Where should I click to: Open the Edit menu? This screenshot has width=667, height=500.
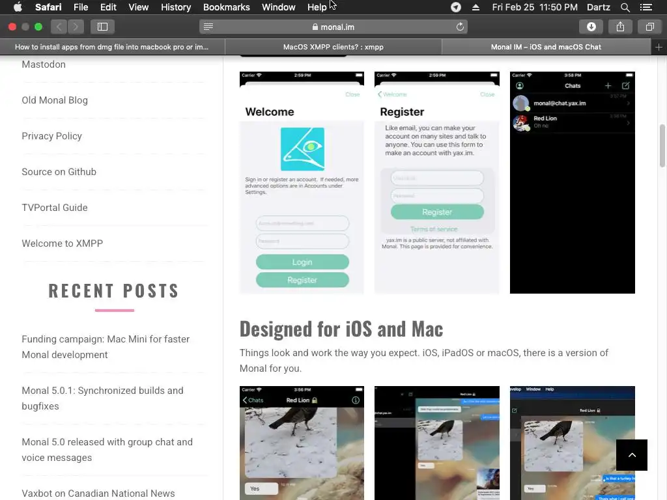(108, 7)
